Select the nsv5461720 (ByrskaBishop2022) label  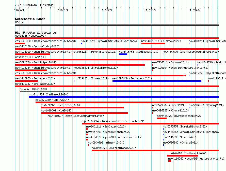point(179,116)
